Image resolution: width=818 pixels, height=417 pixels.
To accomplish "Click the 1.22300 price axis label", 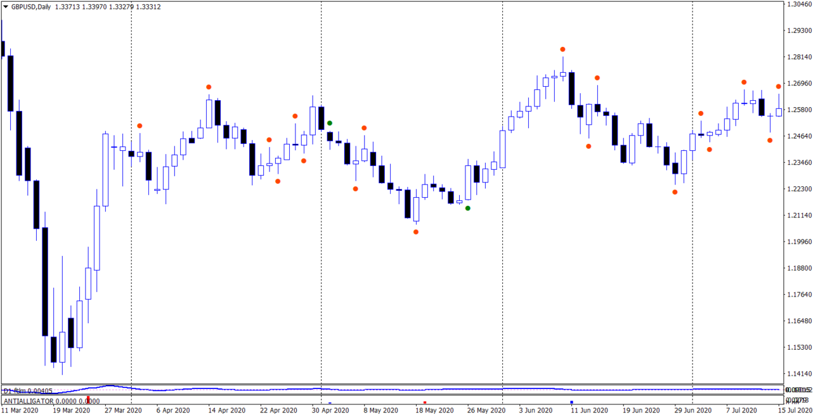I will (x=800, y=189).
